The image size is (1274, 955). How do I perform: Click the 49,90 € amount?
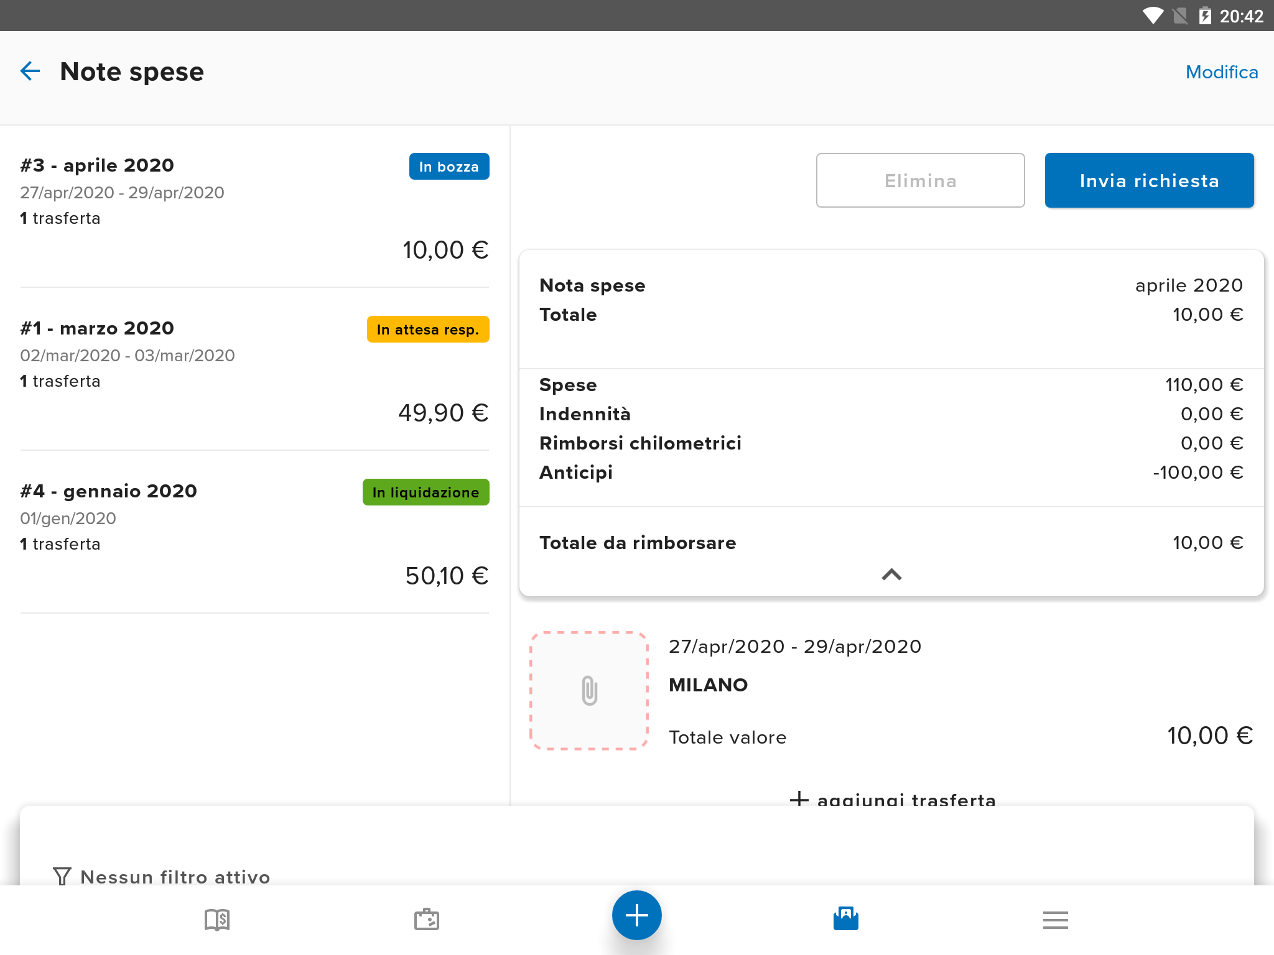(444, 413)
